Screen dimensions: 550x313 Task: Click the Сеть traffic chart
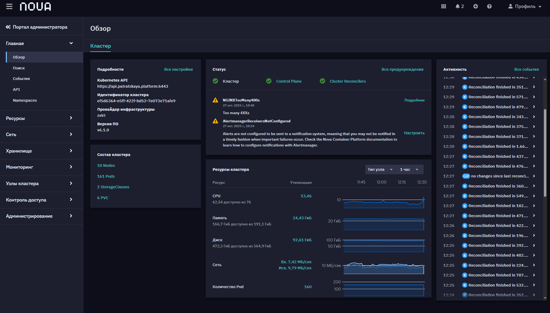(x=384, y=268)
